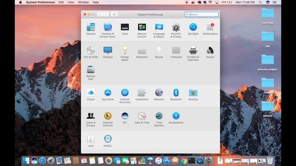Open the Apple menu
296x166 pixels.
[x=20, y=2]
